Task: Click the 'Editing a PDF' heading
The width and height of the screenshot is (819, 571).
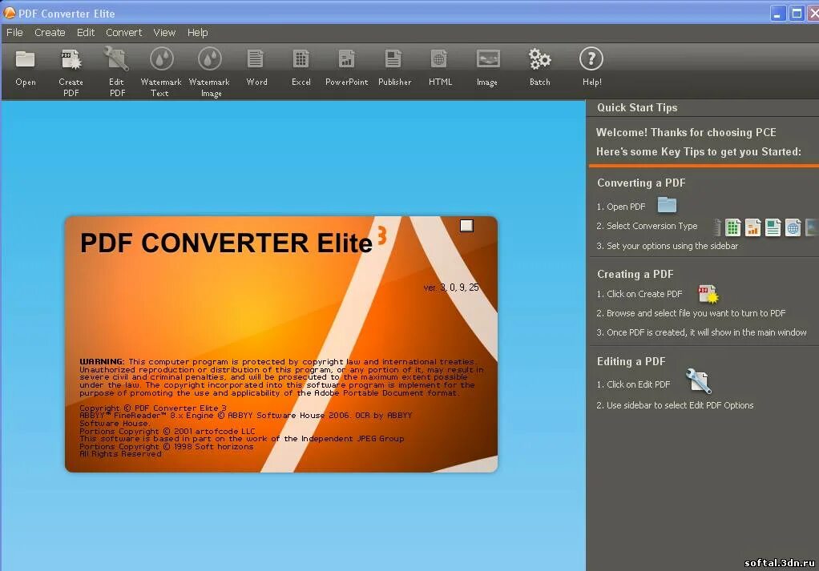Action: (631, 362)
